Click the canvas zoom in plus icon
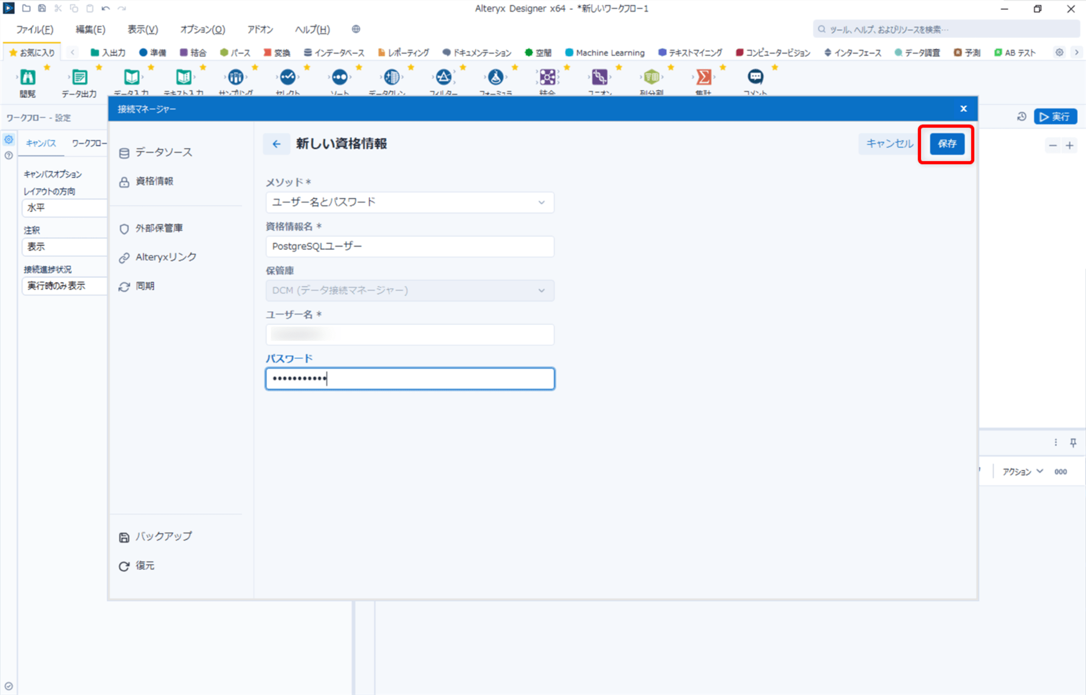Screen dimensions: 1086x695 click(1070, 146)
